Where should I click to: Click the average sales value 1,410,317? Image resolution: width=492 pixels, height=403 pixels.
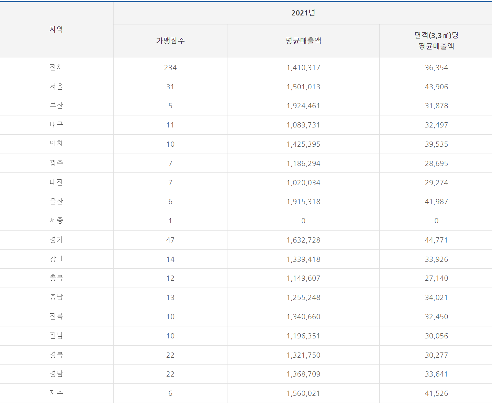pos(303,68)
